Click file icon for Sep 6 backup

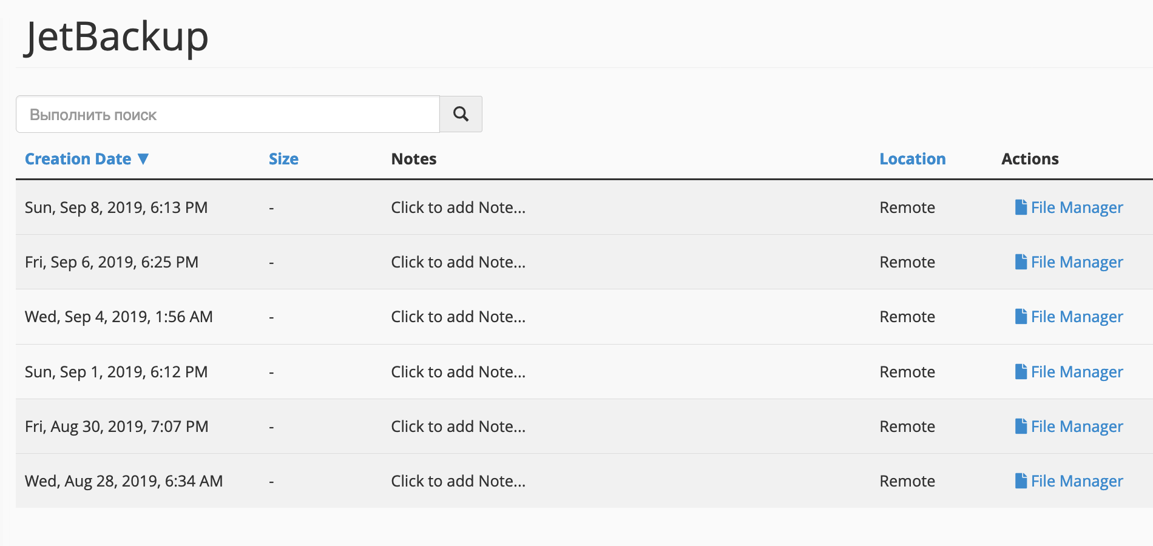click(1021, 262)
